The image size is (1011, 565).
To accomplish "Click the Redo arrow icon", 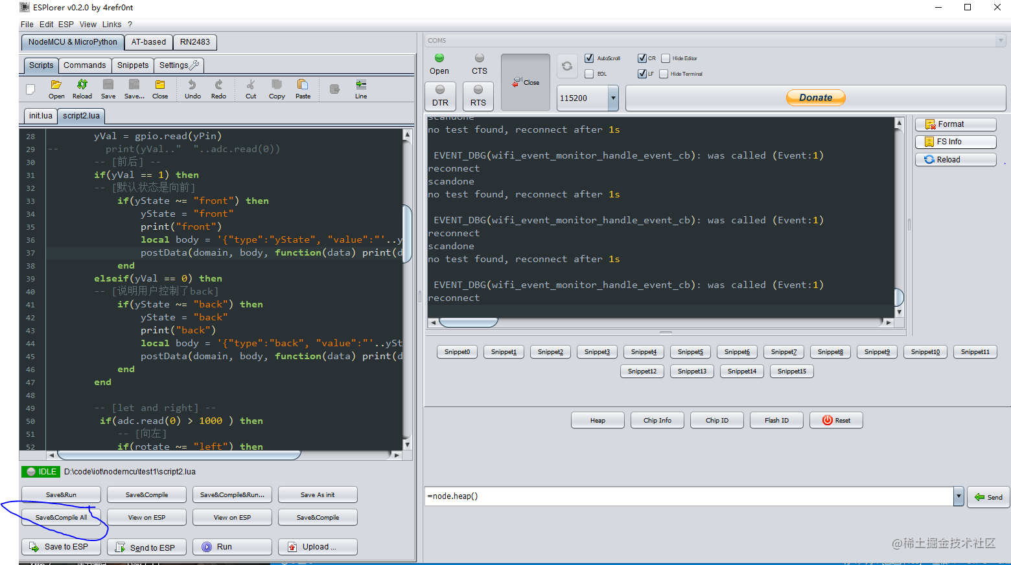I will (218, 85).
